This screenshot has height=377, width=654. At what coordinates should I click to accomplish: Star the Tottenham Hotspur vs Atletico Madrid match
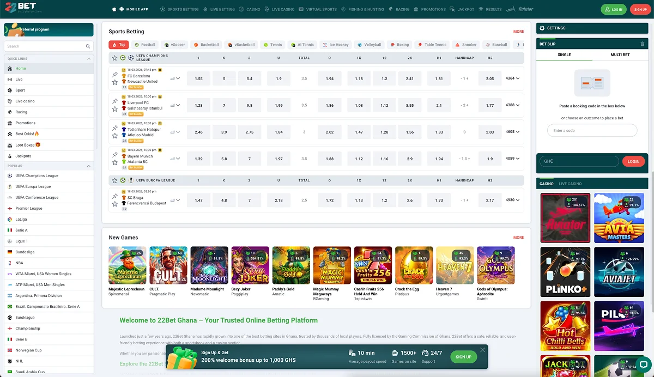pyautogui.click(x=114, y=136)
